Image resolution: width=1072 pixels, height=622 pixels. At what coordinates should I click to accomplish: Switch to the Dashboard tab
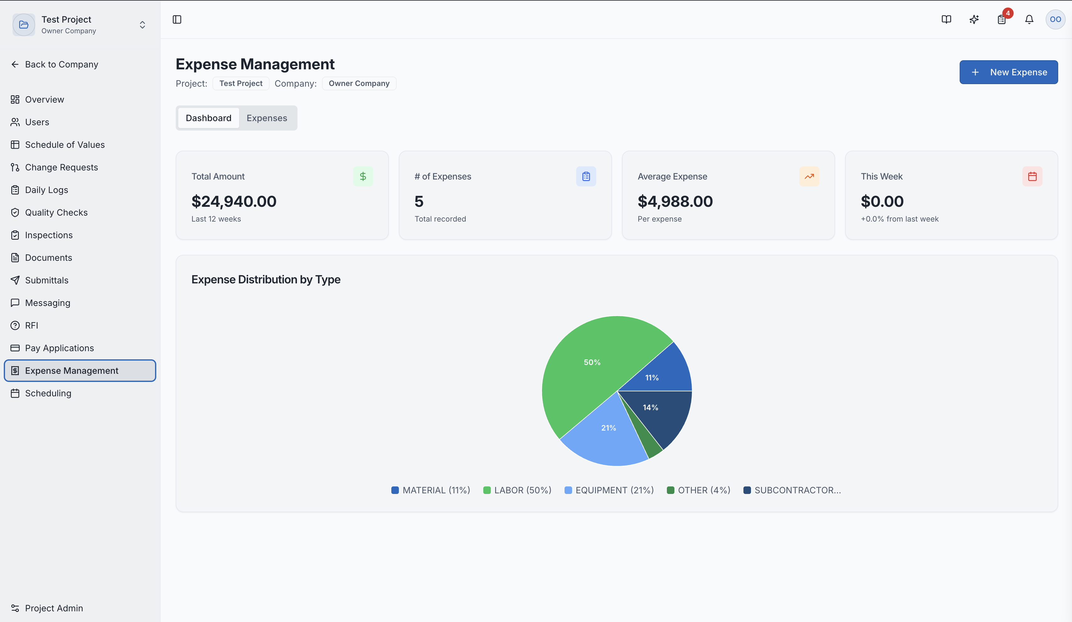208,118
